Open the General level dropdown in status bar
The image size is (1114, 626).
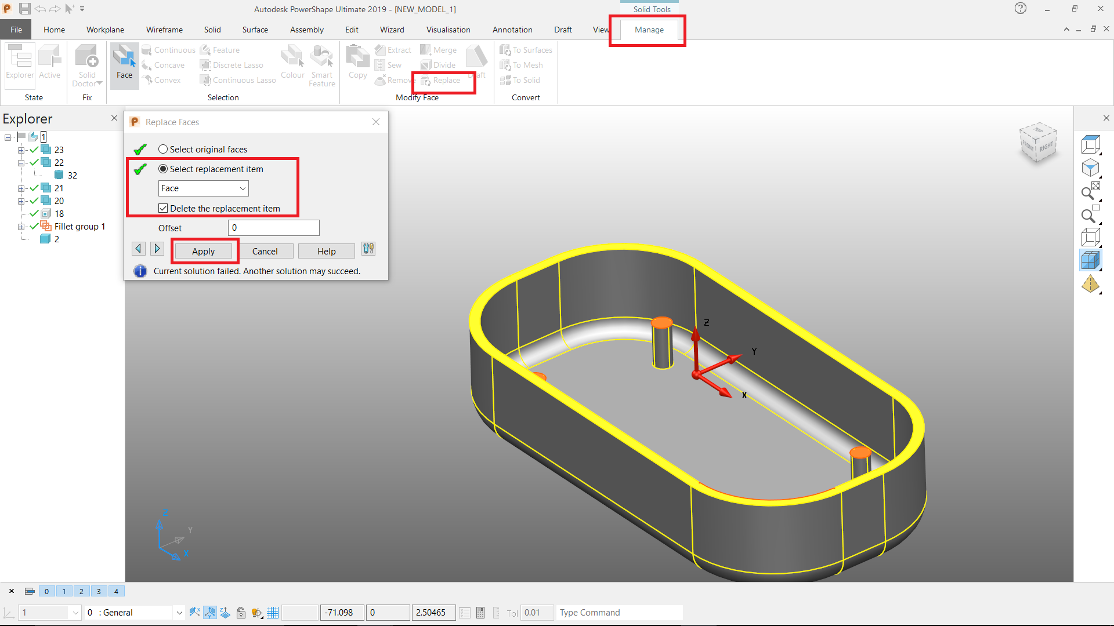pyautogui.click(x=179, y=613)
